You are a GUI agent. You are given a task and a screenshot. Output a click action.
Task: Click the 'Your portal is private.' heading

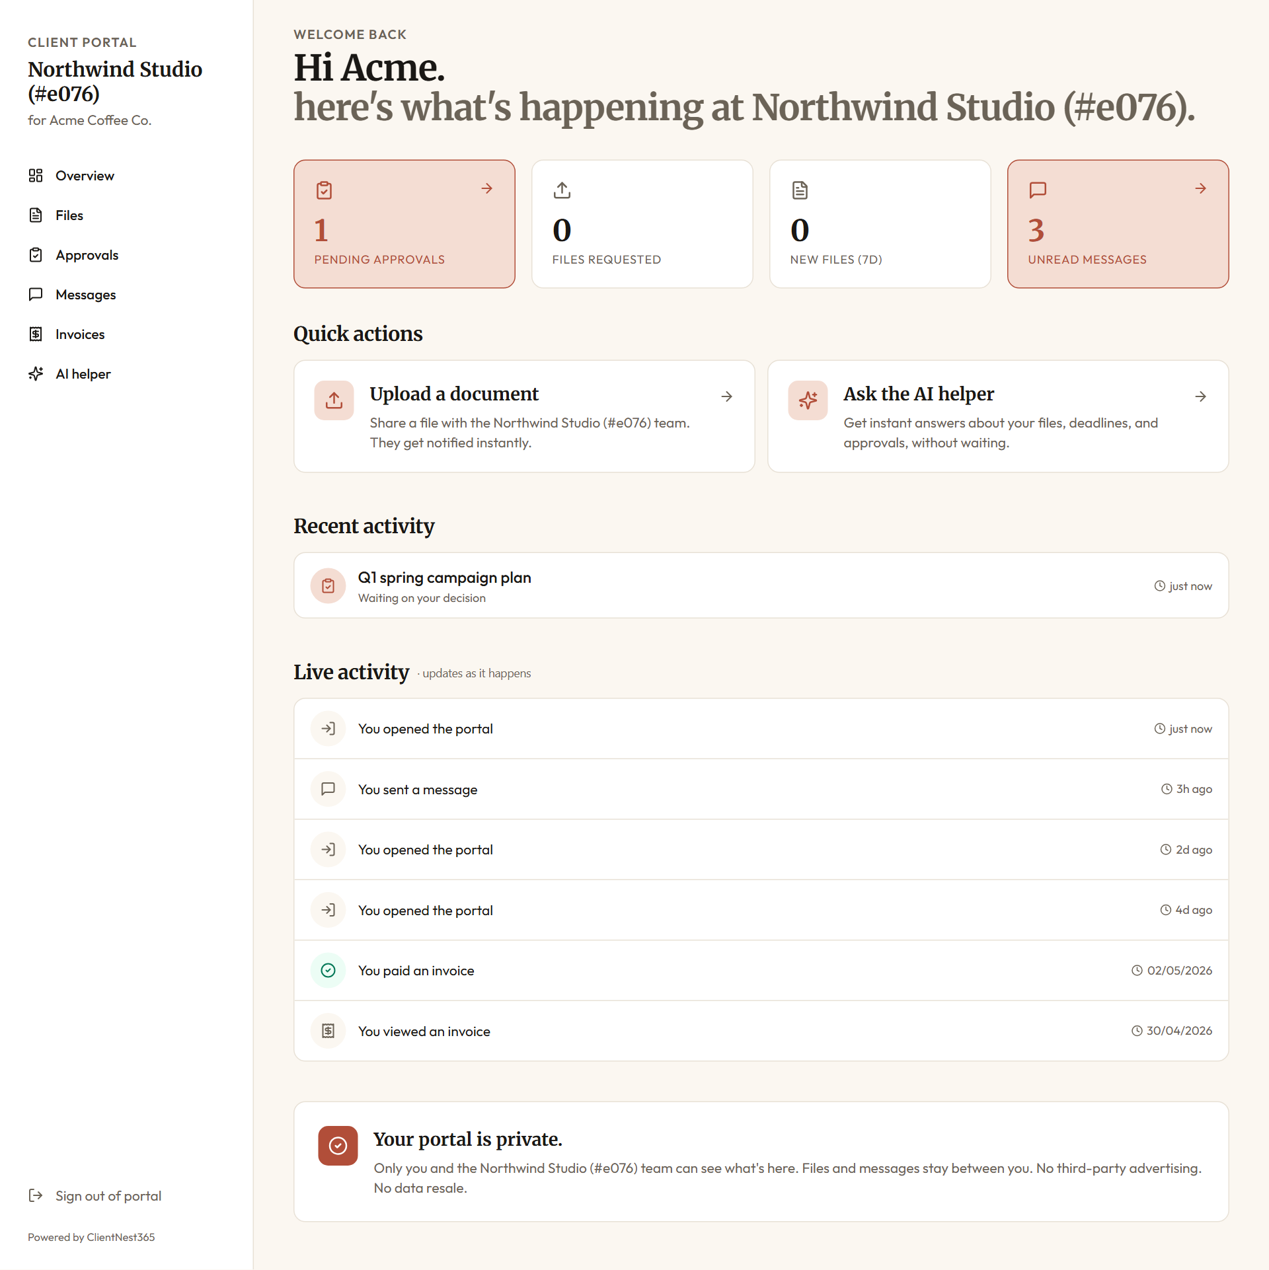coord(467,1140)
